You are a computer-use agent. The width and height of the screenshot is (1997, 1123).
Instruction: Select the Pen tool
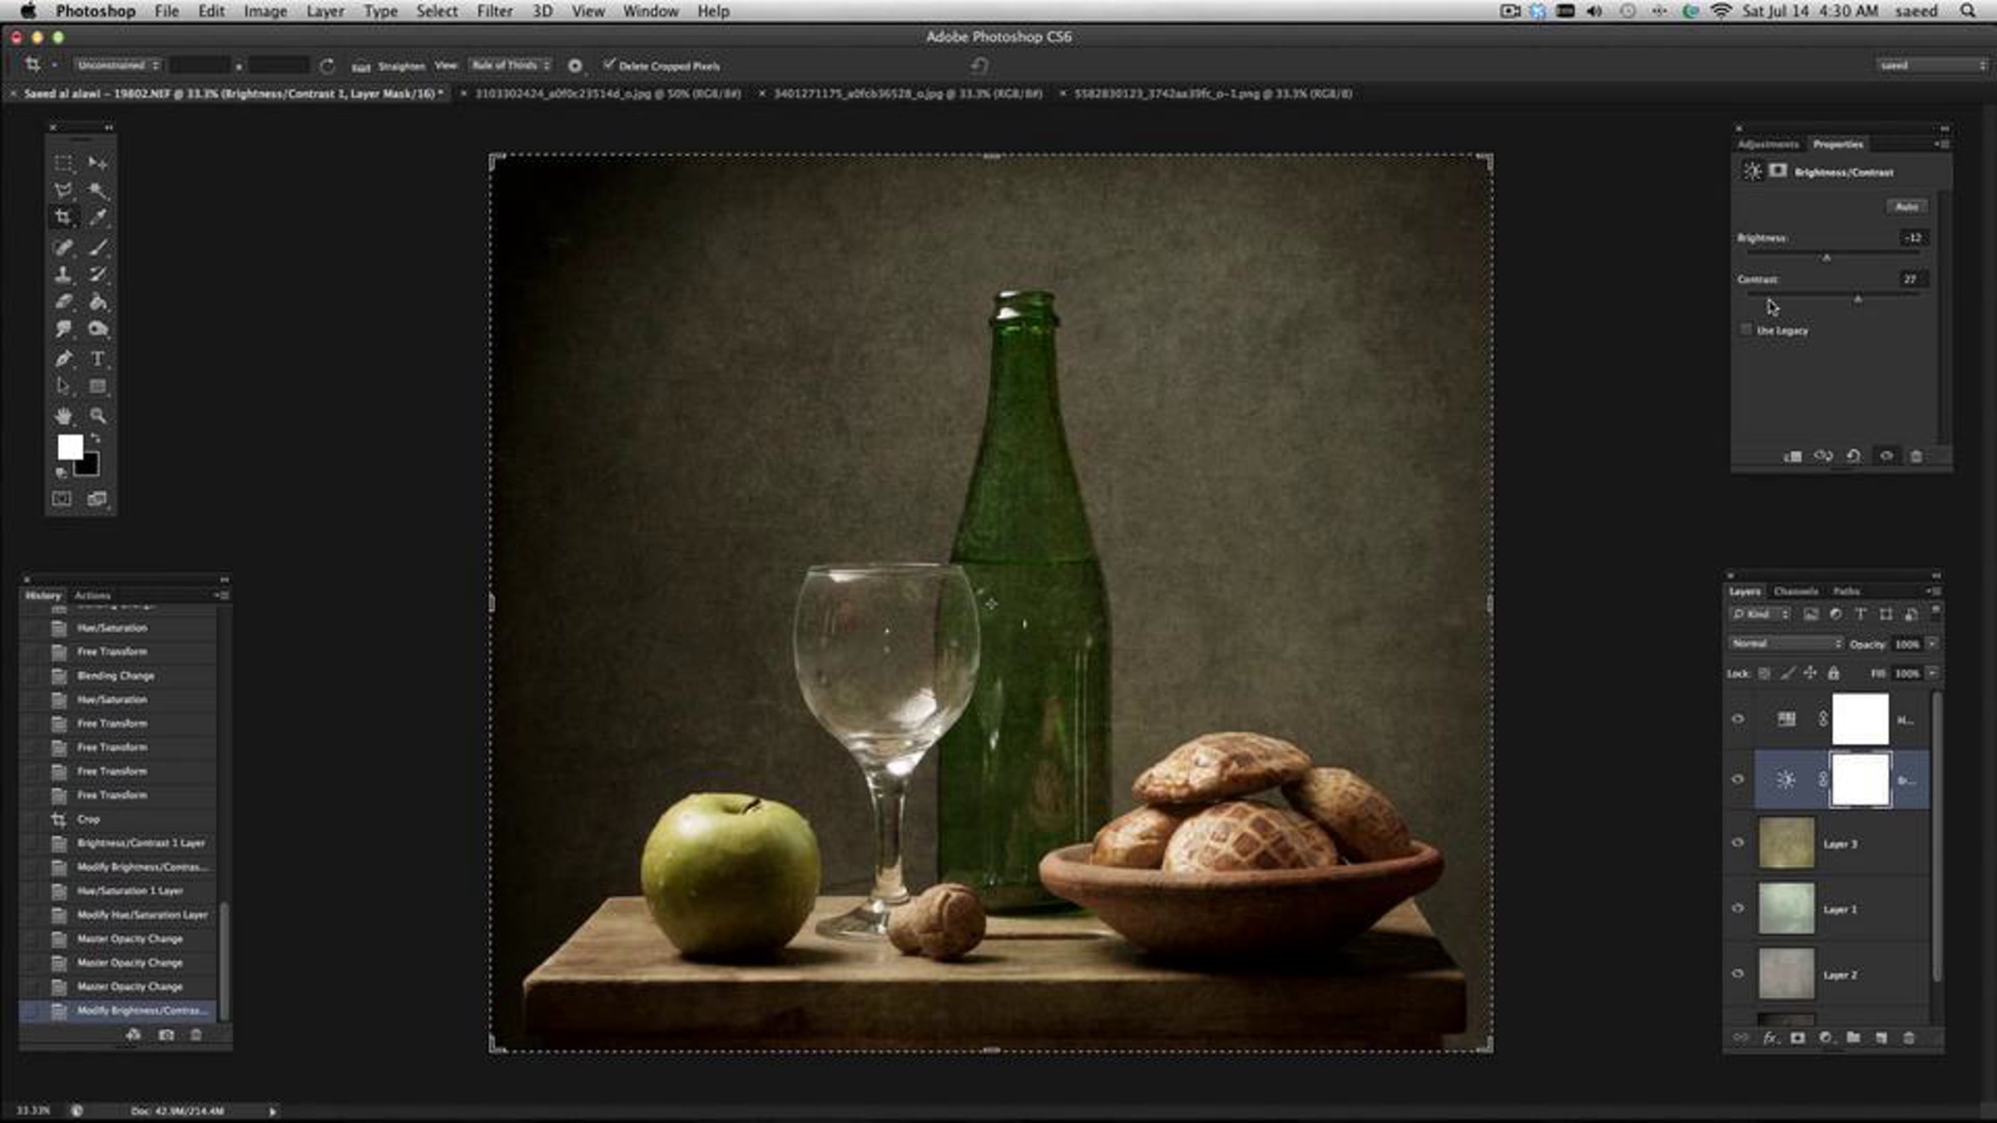(x=63, y=359)
